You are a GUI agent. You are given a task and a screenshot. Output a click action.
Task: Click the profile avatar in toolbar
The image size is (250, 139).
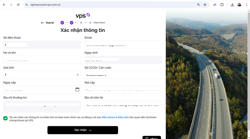coord(239,5)
